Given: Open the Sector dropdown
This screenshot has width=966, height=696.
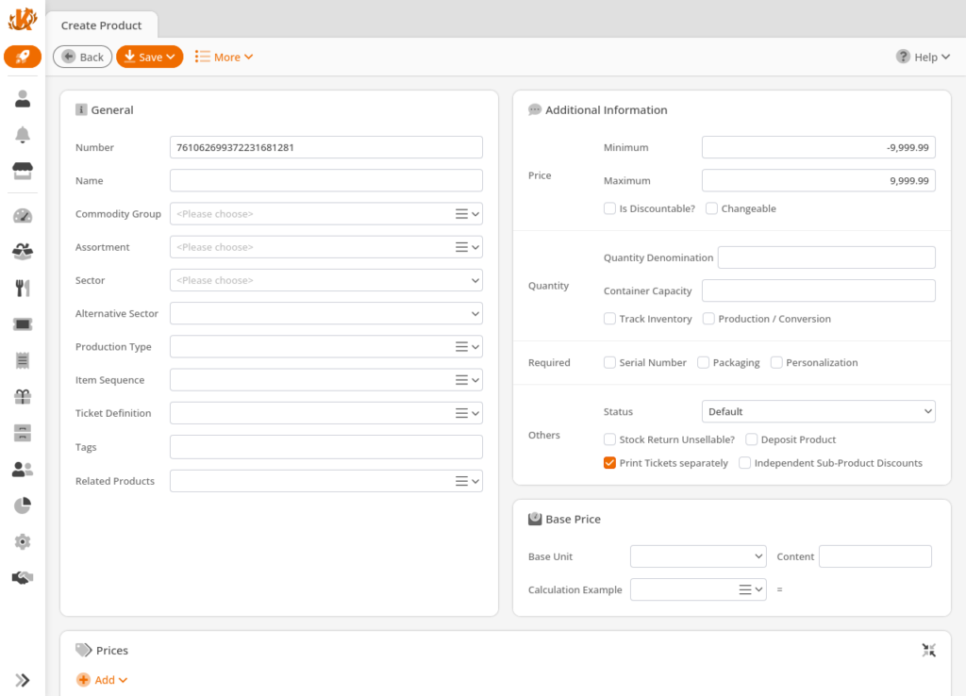Looking at the screenshot, I should (325, 280).
